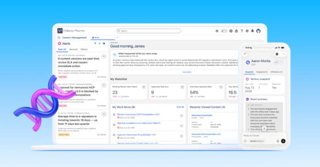Star the 'Review Immunexis HCP Presentation v2.0' item
320x167 pixels.
pyautogui.click(x=114, y=114)
